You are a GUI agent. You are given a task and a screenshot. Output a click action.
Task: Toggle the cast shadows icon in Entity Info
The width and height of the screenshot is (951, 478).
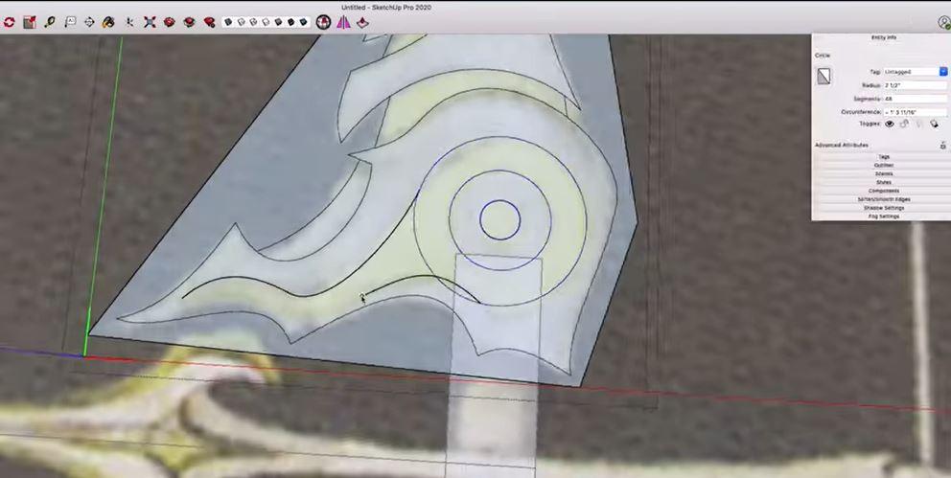(x=934, y=124)
